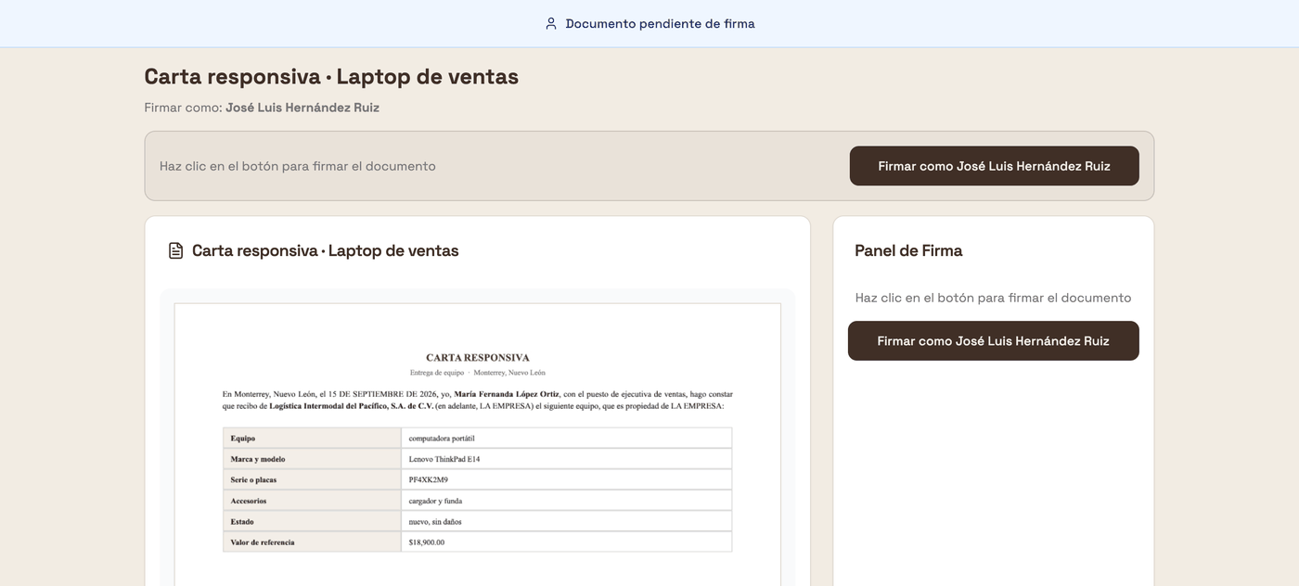This screenshot has height=586, width=1299.
Task: Click the 'Estado' label cell
Action: (x=312, y=521)
